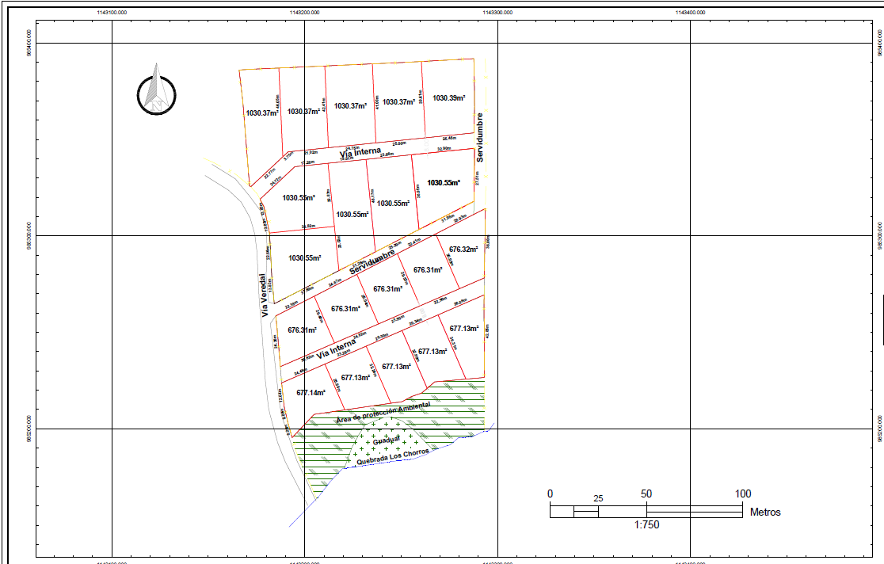Viewport: 884px width, 564px height.
Task: Click the 25 mark on scale bar
Action: pyautogui.click(x=598, y=499)
